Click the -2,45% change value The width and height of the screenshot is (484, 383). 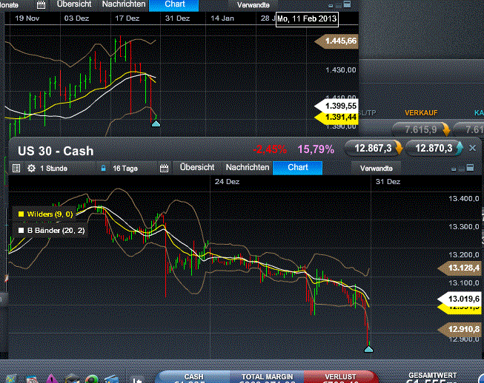click(270, 149)
